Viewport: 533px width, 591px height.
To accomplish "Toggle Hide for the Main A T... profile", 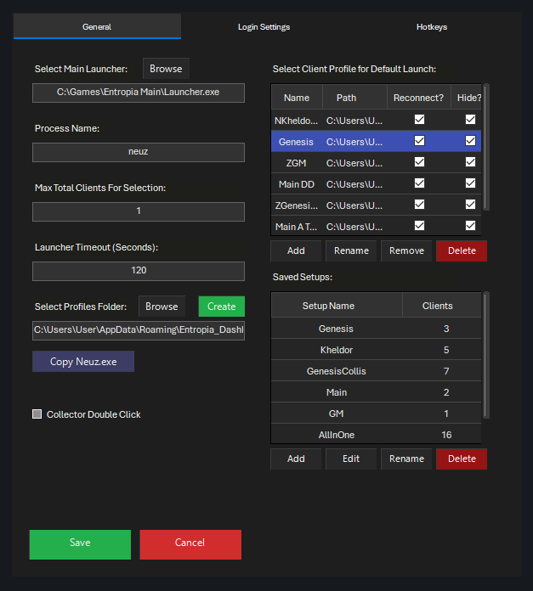I will [470, 225].
